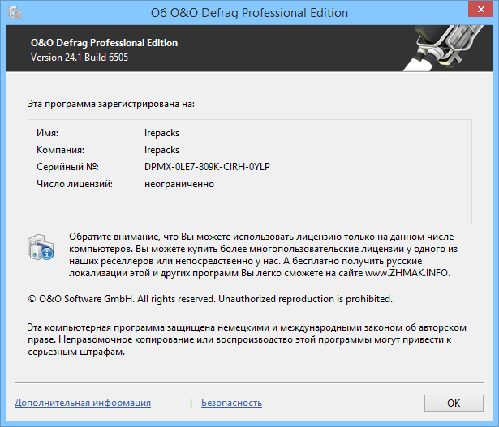Click the O&O Defrag title bar icon
Viewport: 499px width, 427px height.
(15, 13)
